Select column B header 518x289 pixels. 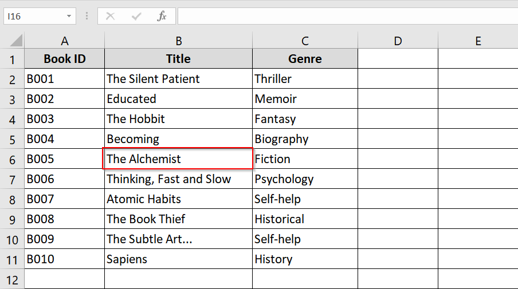tap(178, 41)
